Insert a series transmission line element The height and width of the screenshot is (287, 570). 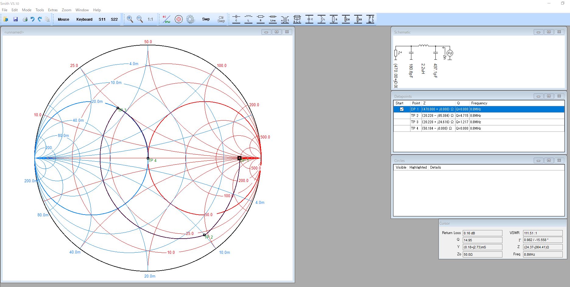pos(273,19)
